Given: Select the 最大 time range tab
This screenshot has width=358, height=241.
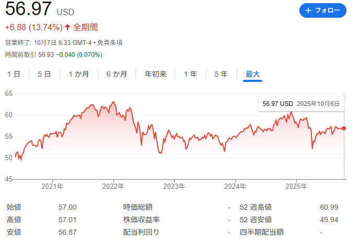Looking at the screenshot, I should point(253,75).
